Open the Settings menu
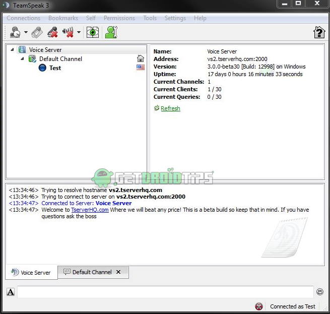Screen dimensions: 330x314 click(175, 18)
